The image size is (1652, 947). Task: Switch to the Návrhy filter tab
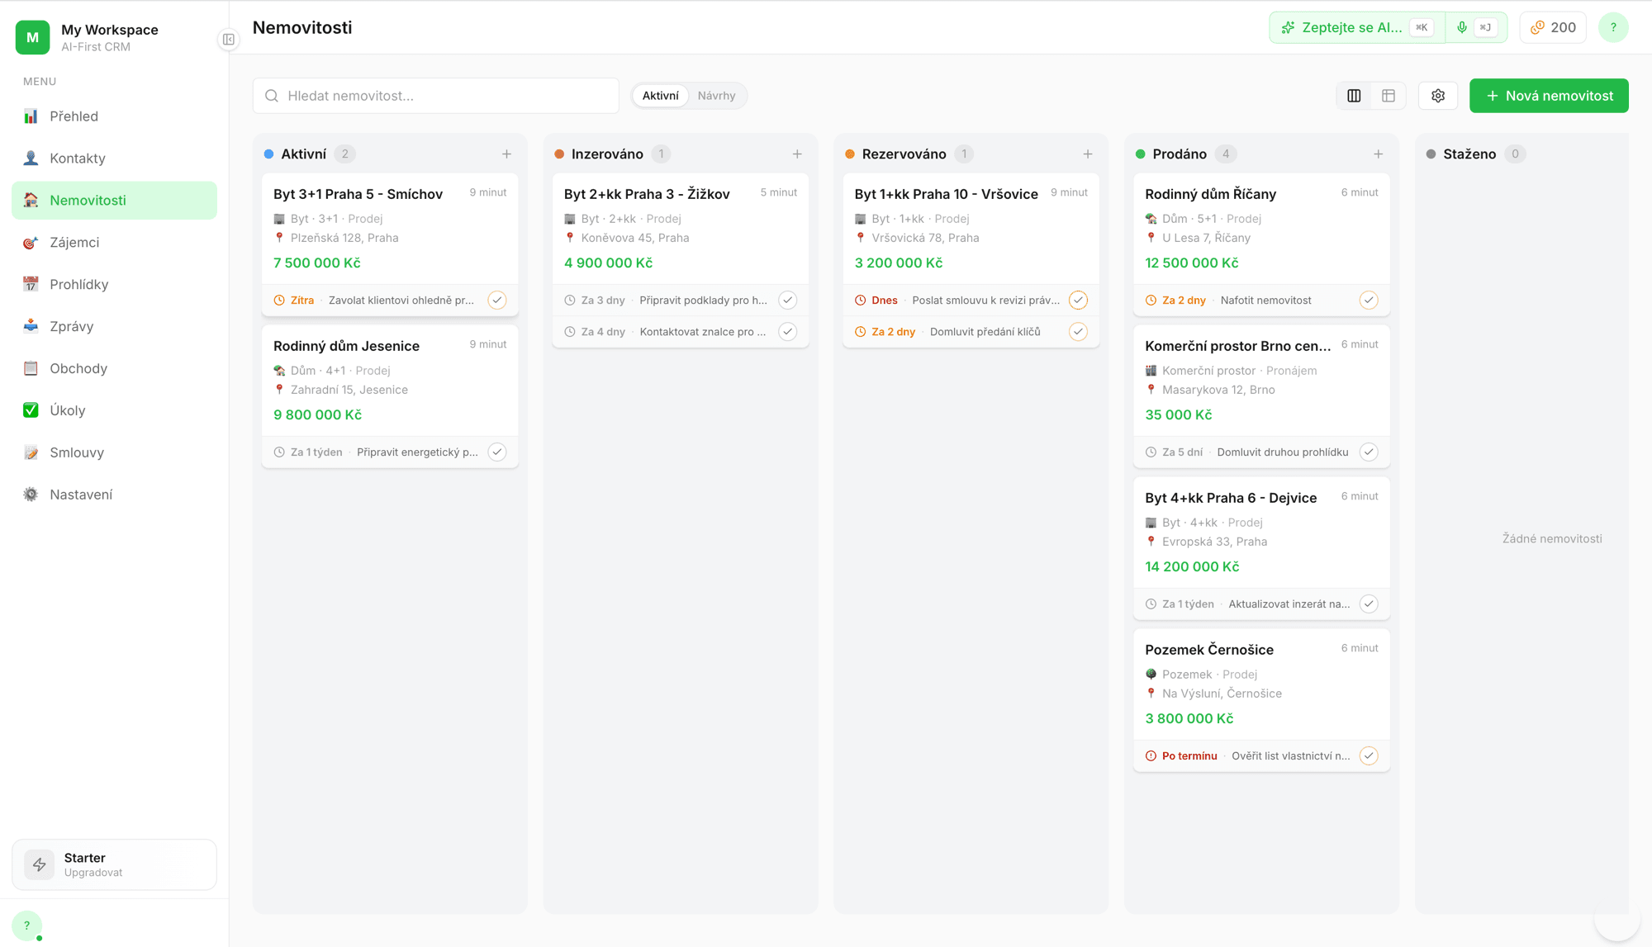pyautogui.click(x=716, y=96)
